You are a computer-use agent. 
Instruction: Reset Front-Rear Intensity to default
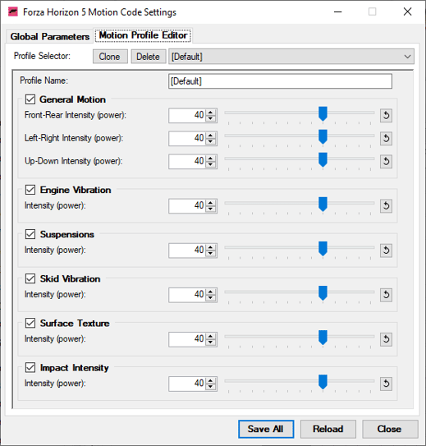pos(386,116)
